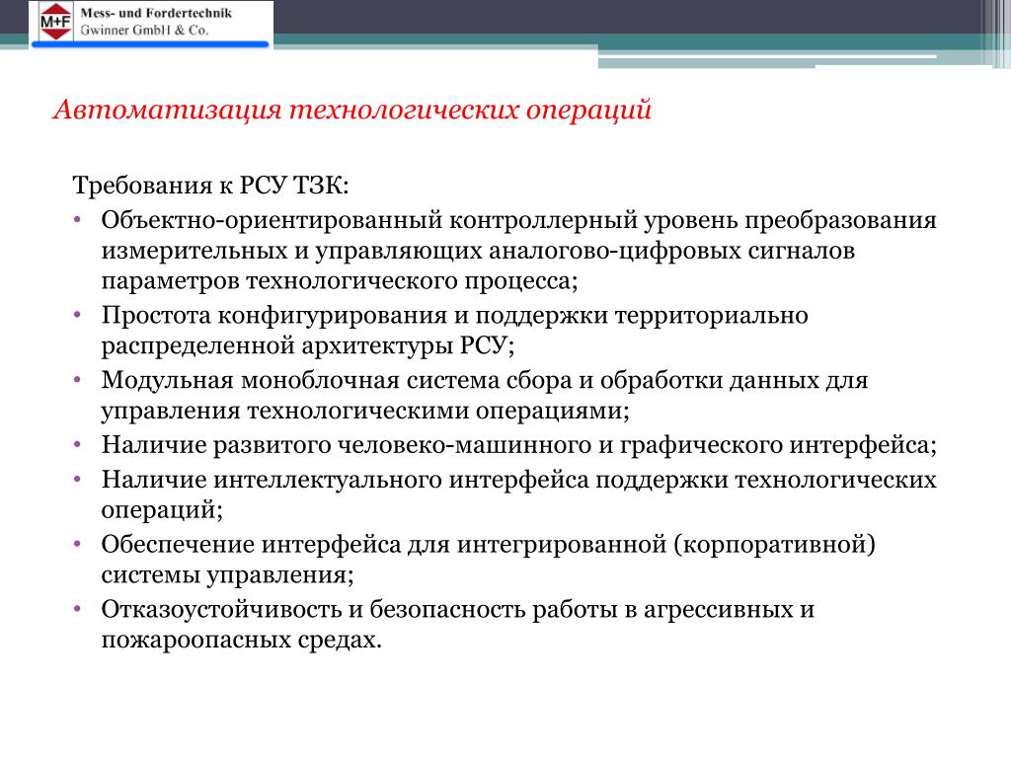This screenshot has height=758, width=1011.
Task: Click the Объектно-ориентированный контроллерный уровень paragraph
Action: (x=519, y=251)
